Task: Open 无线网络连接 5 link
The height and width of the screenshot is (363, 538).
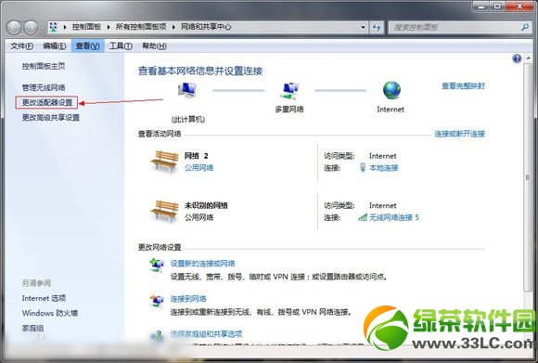Action: pyautogui.click(x=394, y=217)
